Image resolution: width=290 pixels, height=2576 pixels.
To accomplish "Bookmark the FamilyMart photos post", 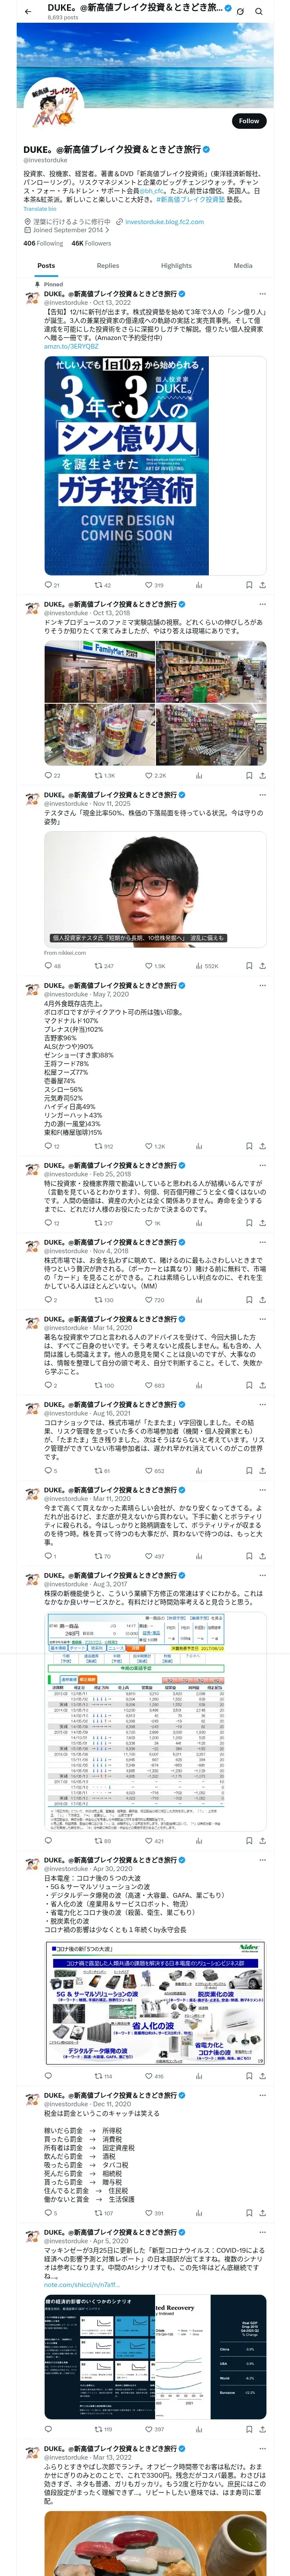I will 249,775.
